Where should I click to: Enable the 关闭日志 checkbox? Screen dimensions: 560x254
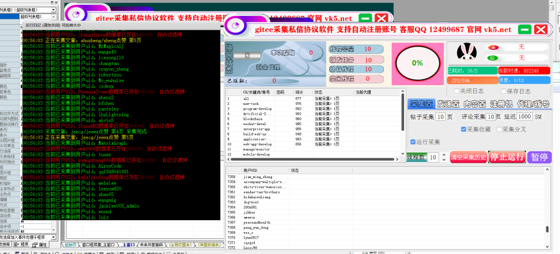[x=457, y=91]
